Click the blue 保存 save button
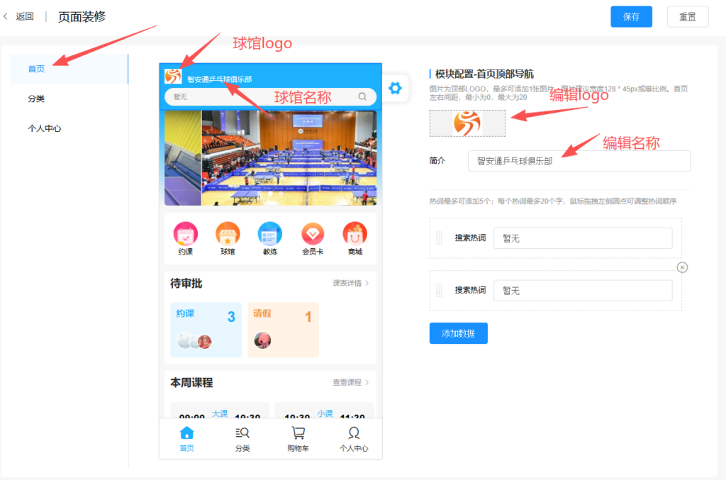 tap(631, 17)
